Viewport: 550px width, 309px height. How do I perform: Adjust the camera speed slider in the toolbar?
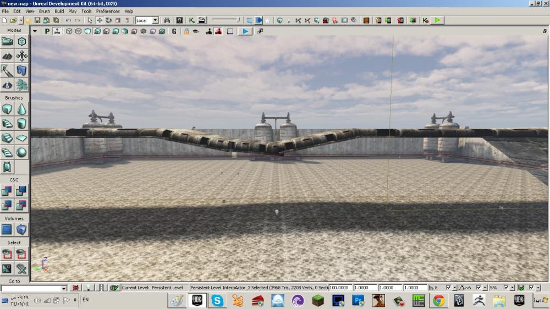[x=226, y=20]
